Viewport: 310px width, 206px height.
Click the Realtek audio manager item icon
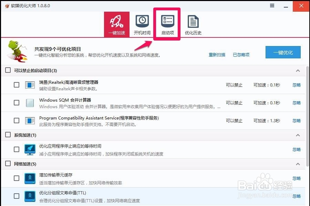[30, 85]
